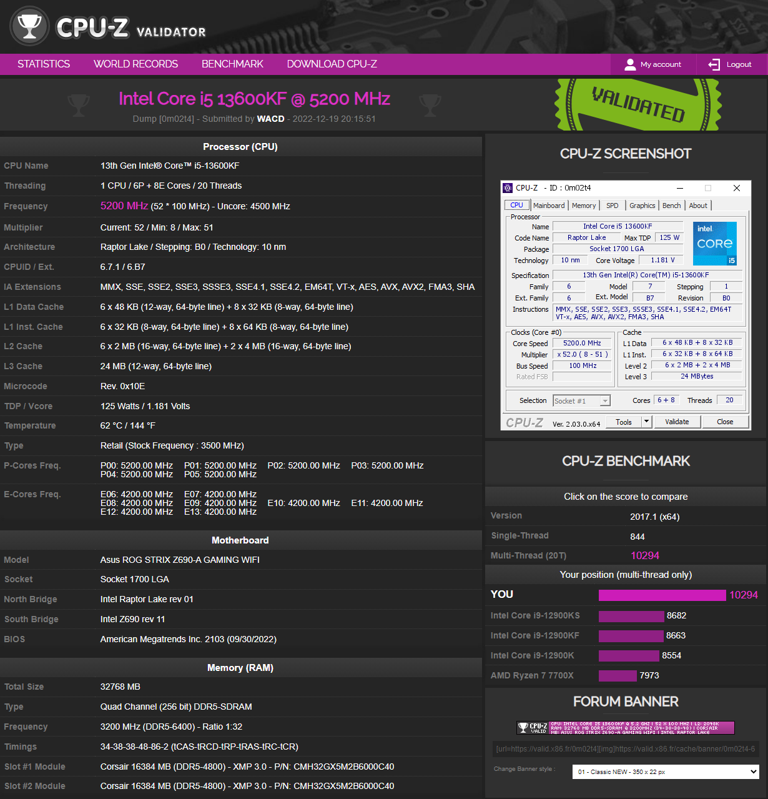The width and height of the screenshot is (768, 799).
Task: Click the L3 Cache value '24 MB (12-way, 64-byte line)'
Action: (x=156, y=366)
